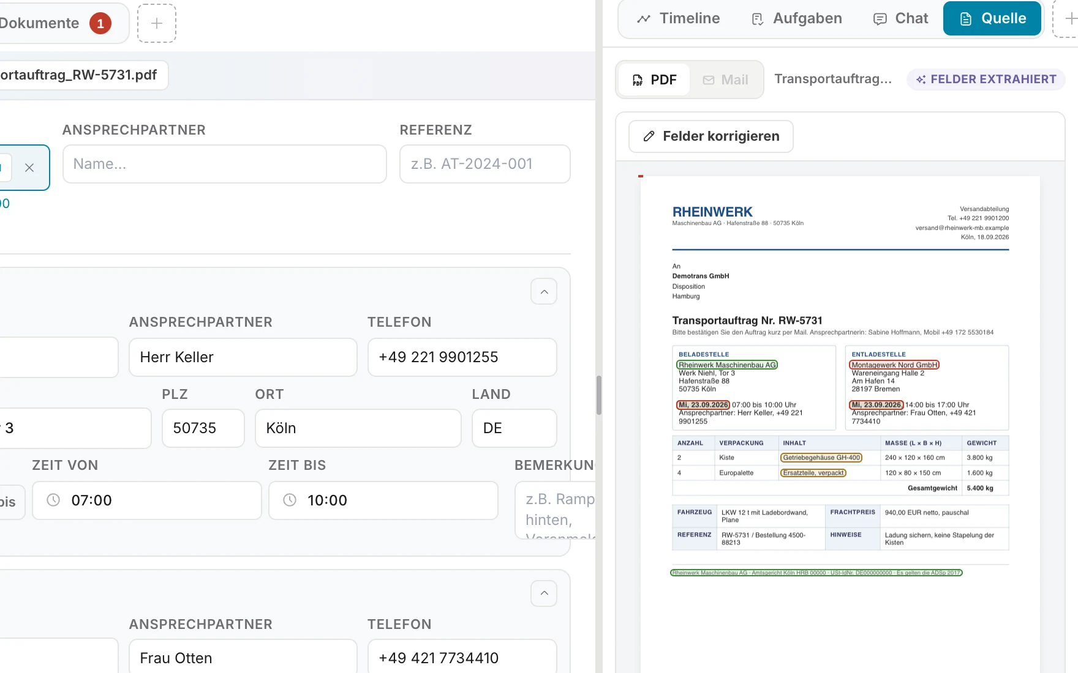Click clock icon in Zeit von field
Image resolution: width=1078 pixels, height=673 pixels.
[54, 500]
